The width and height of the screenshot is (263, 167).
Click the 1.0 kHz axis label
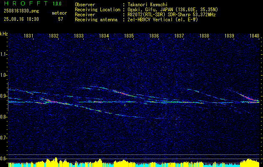[3, 75]
